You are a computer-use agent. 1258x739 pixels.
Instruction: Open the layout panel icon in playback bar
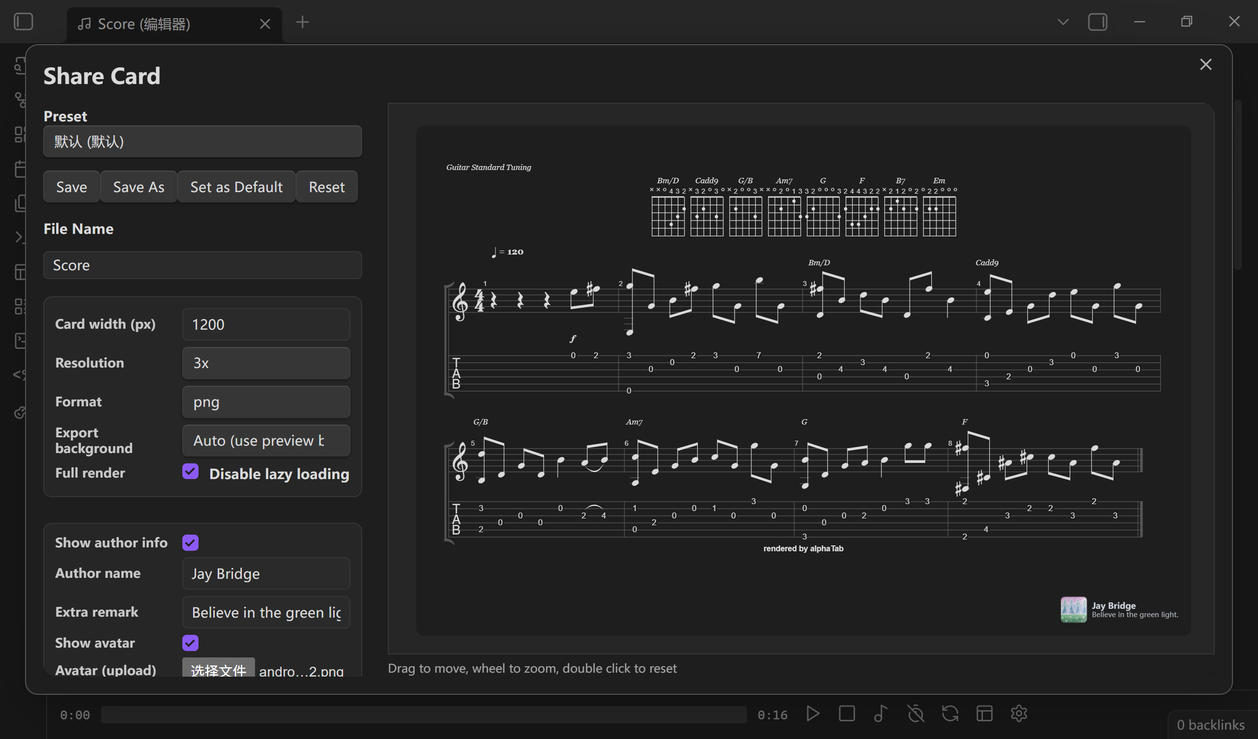click(x=984, y=713)
